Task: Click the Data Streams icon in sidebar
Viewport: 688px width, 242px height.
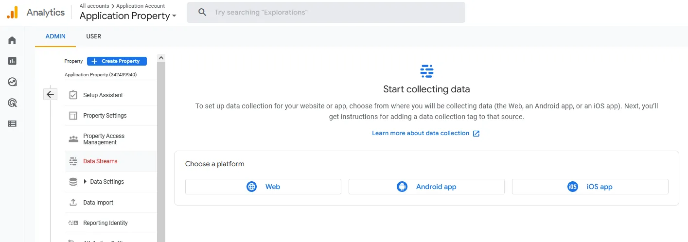Action: coord(73,161)
